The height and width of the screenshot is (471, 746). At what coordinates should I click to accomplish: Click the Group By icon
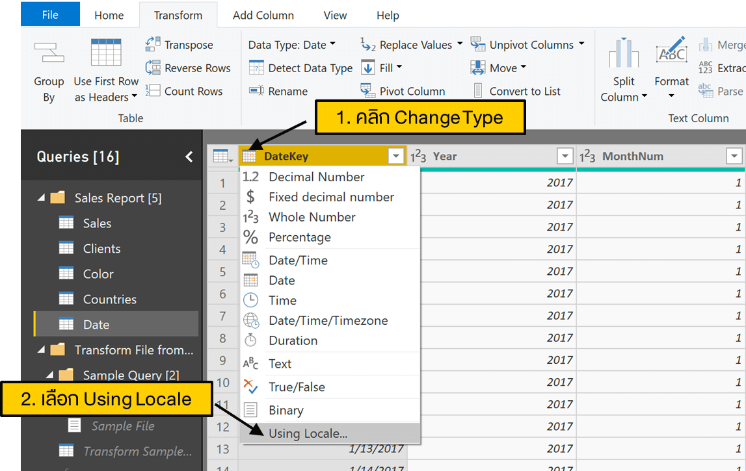click(49, 53)
